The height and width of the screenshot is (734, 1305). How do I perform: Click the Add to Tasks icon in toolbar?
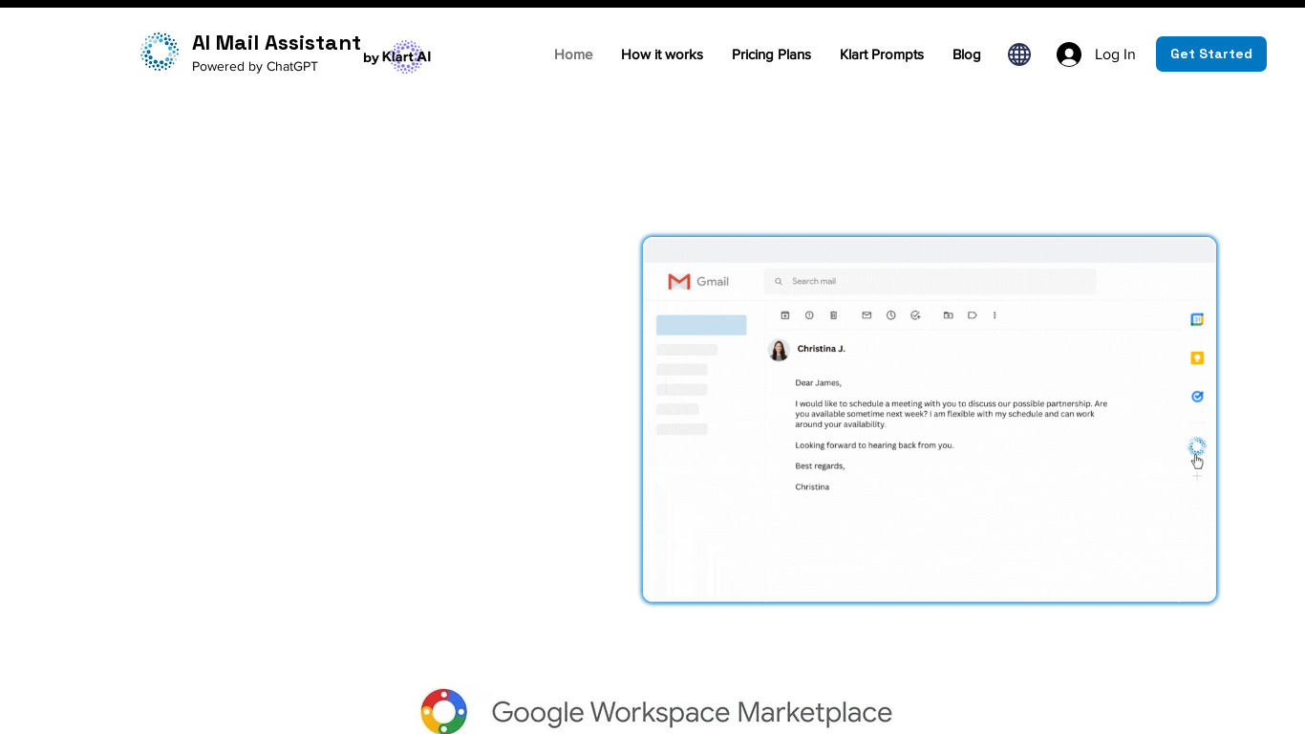915,315
